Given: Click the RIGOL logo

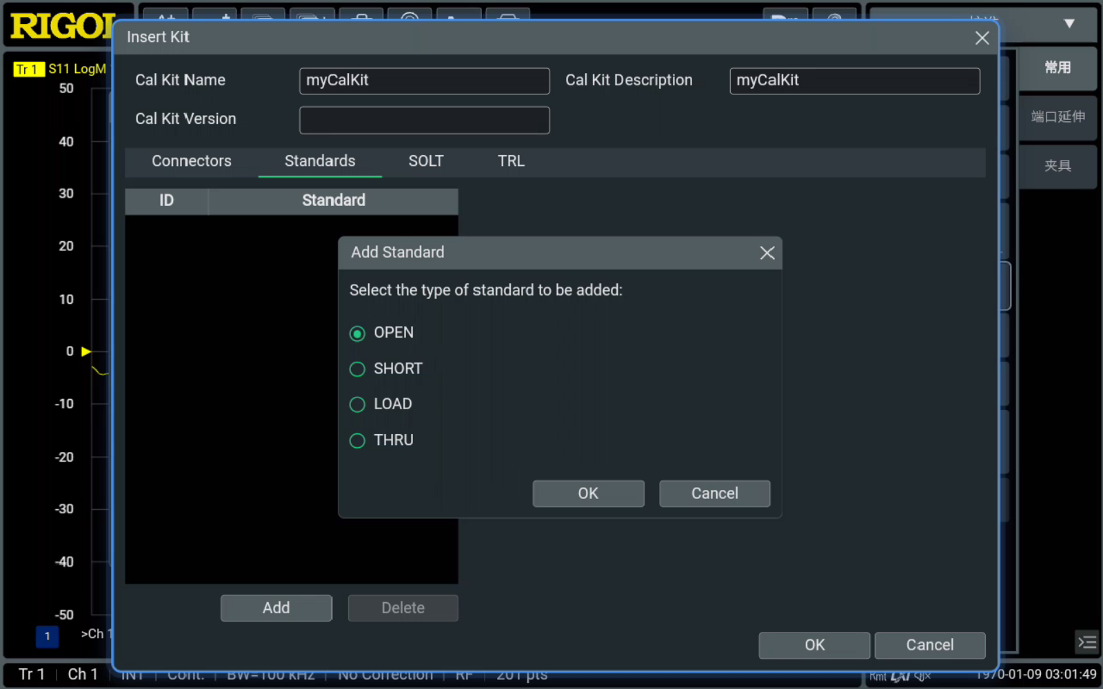Looking at the screenshot, I should (x=62, y=26).
